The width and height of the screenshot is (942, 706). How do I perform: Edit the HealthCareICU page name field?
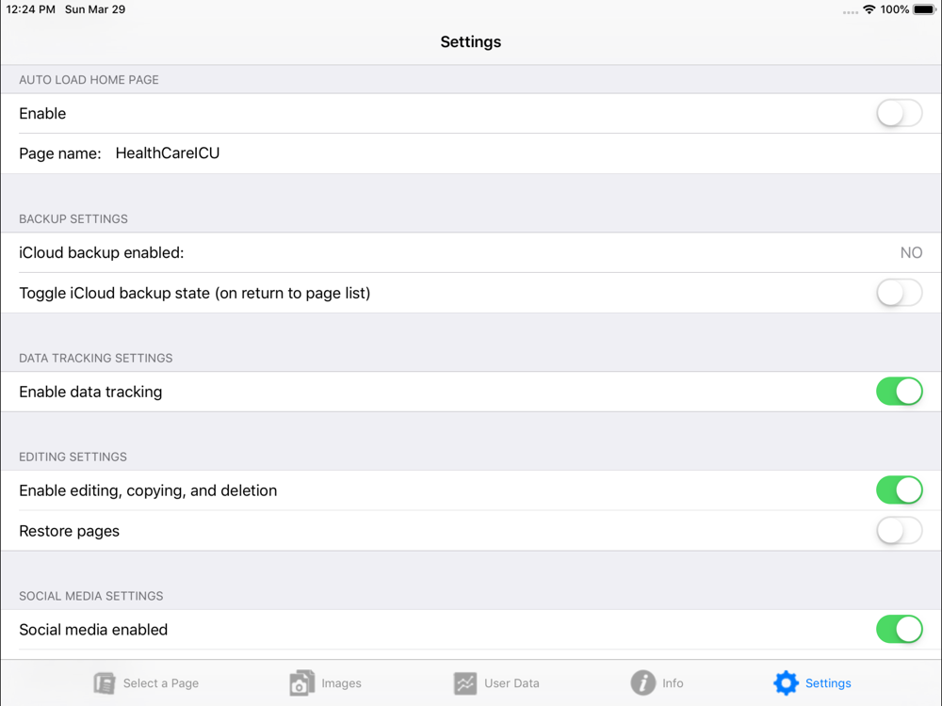pyautogui.click(x=168, y=153)
